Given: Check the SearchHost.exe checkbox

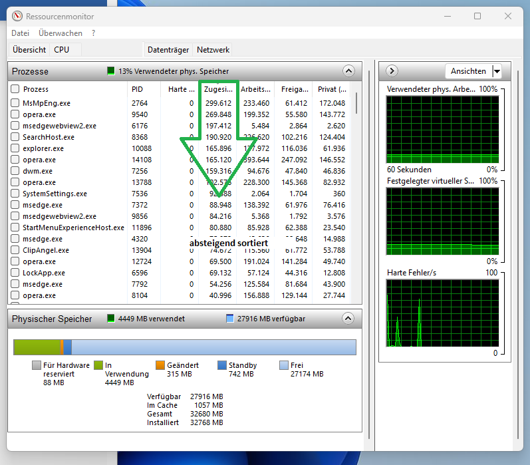Looking at the screenshot, I should coord(15,137).
